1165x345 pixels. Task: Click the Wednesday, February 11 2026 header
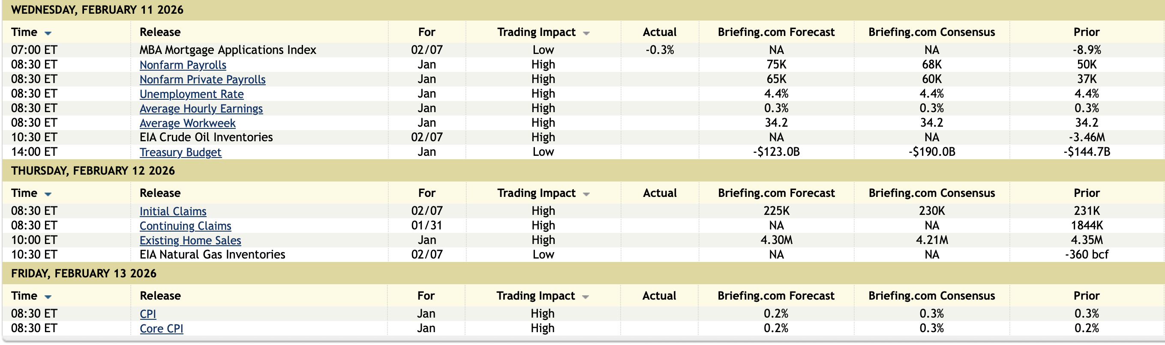97,10
